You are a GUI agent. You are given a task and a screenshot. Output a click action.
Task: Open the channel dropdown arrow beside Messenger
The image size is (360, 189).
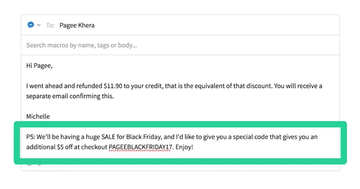39,25
